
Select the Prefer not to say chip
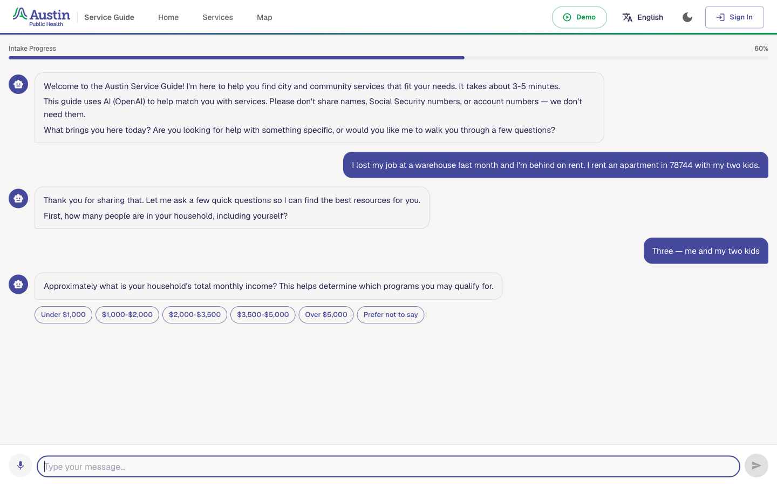coord(391,315)
